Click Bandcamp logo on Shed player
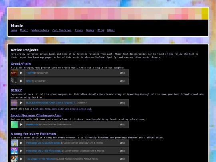Screen dimensions: 216x162 [x=122, y=81]
